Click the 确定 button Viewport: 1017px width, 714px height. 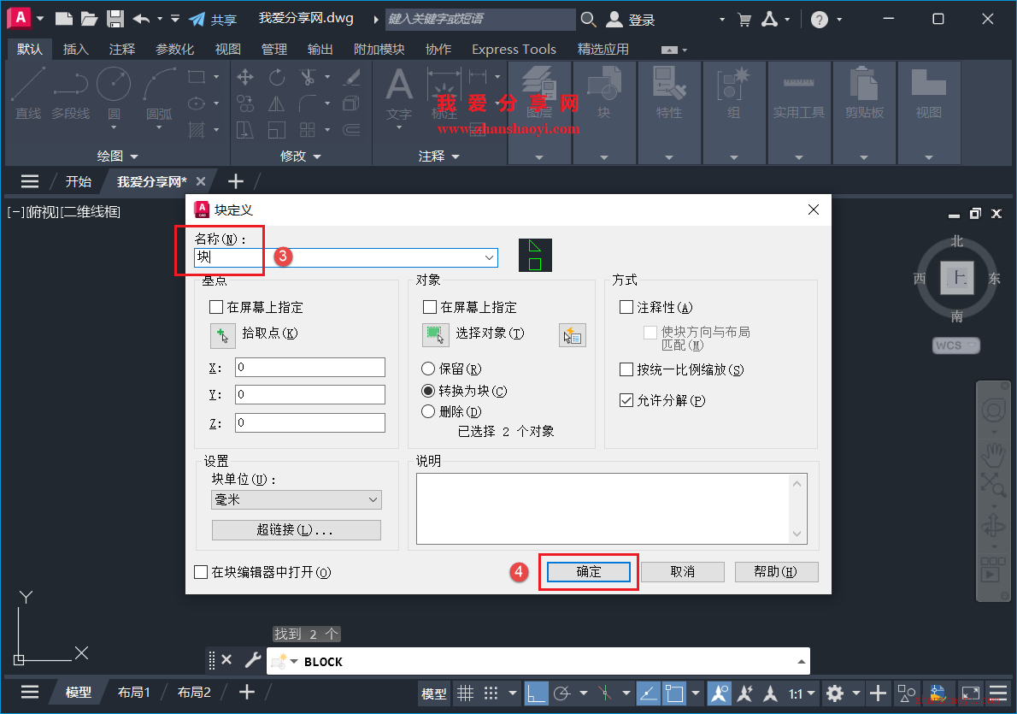point(588,572)
